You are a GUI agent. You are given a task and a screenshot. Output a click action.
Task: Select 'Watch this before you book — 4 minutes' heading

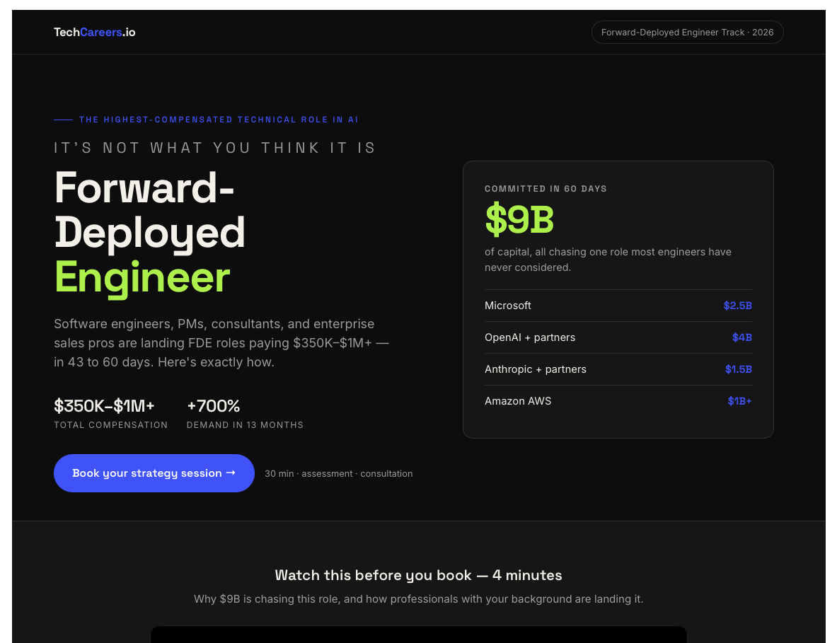coord(419,575)
